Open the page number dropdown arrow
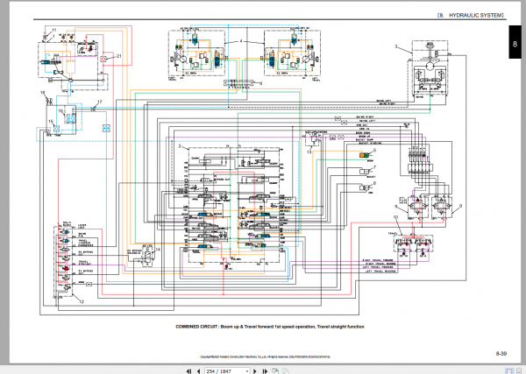The width and height of the screenshot is (526, 374). [x=247, y=371]
